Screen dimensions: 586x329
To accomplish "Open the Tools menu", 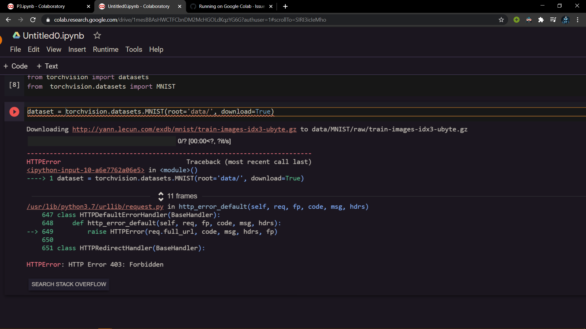I will pyautogui.click(x=134, y=49).
